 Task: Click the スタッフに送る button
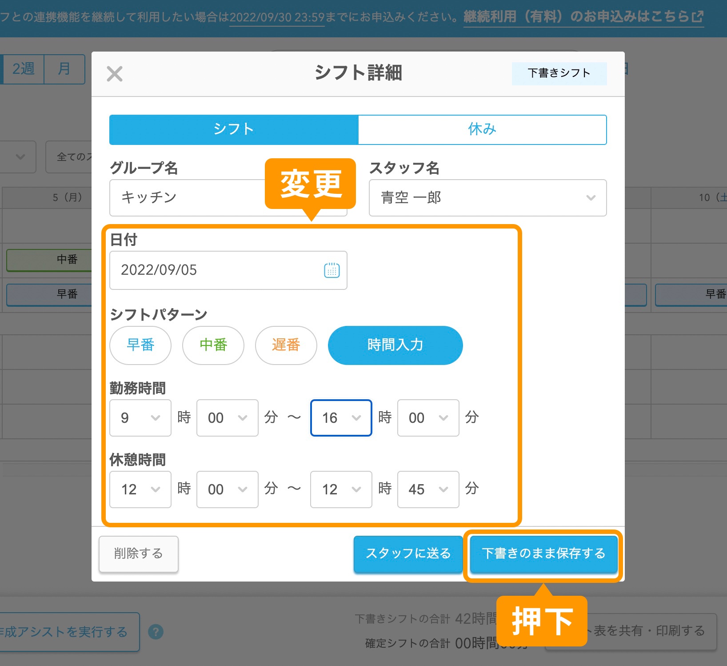click(x=408, y=554)
